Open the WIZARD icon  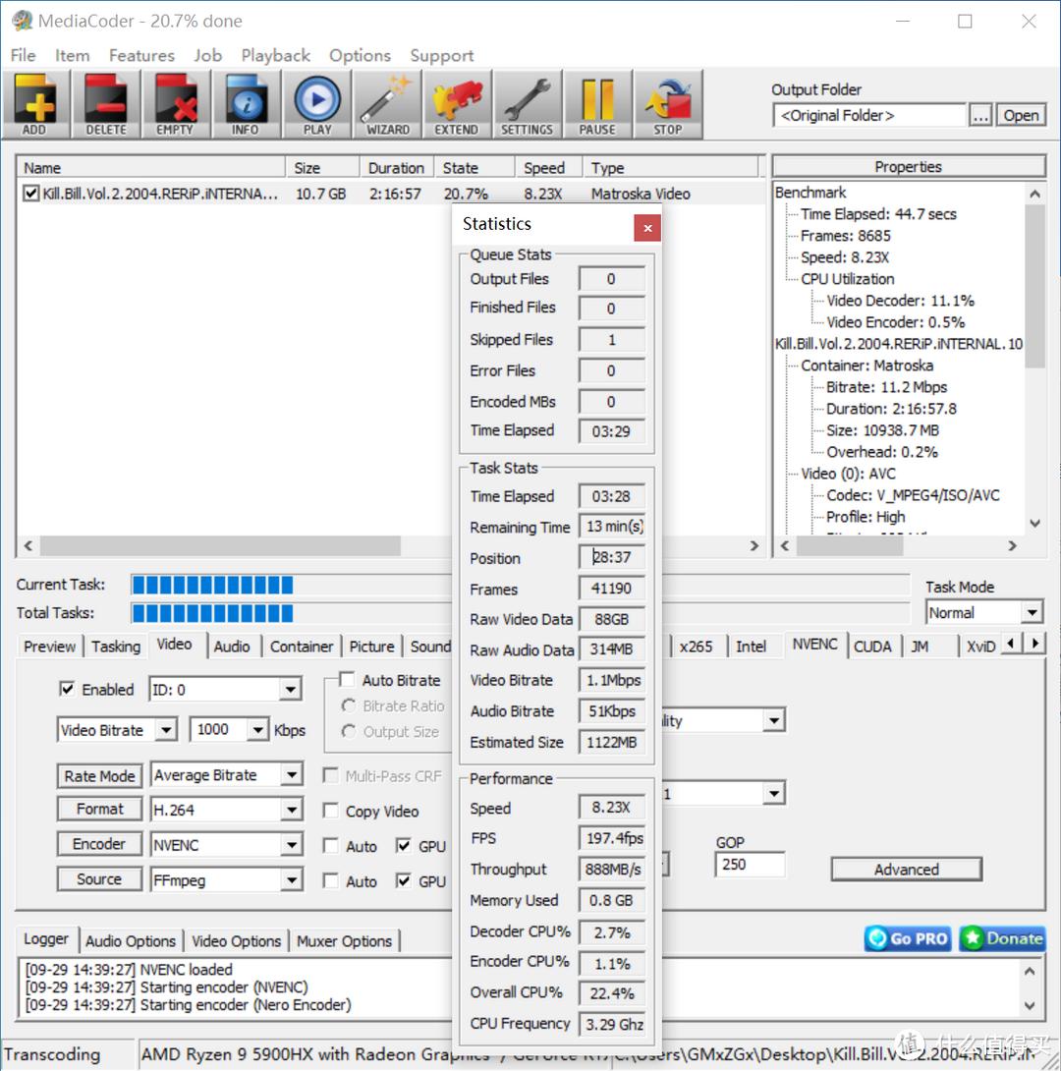[387, 103]
